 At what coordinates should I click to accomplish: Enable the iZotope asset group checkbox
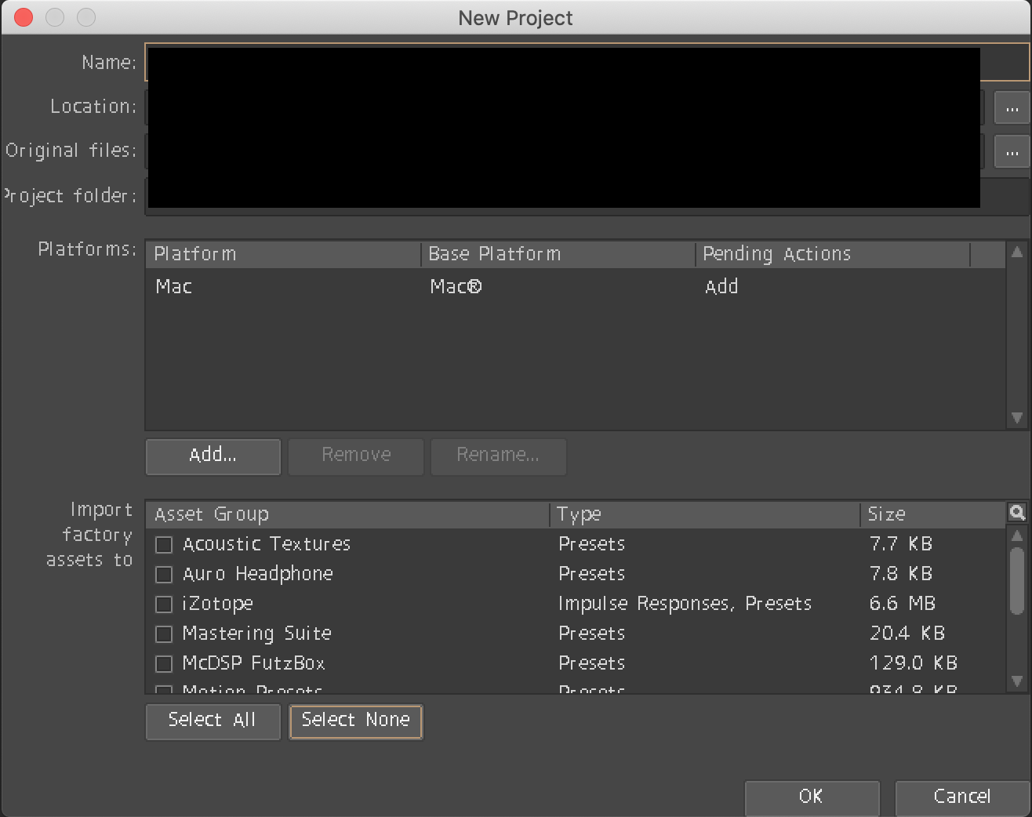coord(164,605)
